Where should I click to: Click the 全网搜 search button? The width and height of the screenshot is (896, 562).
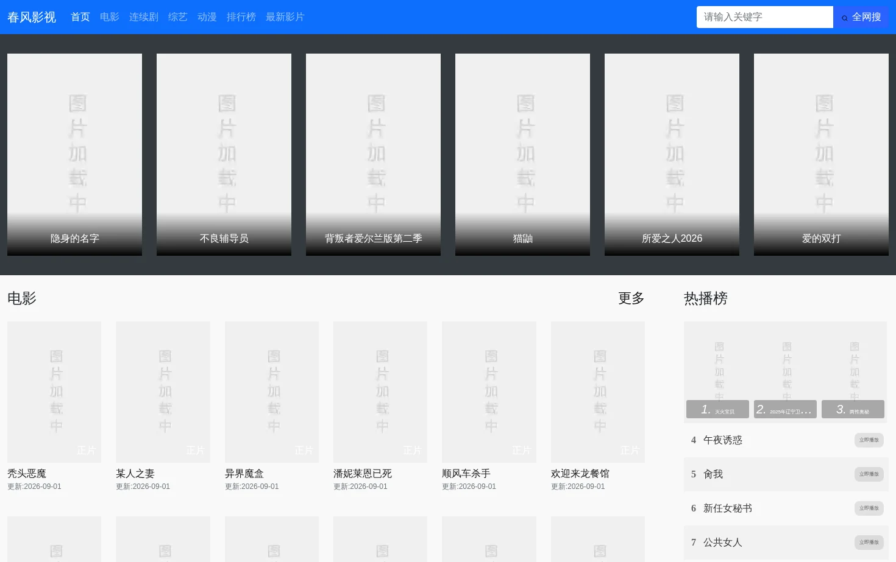[x=861, y=17]
